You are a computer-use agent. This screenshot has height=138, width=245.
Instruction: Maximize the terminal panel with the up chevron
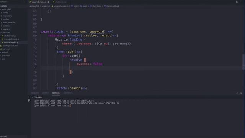point(237,93)
